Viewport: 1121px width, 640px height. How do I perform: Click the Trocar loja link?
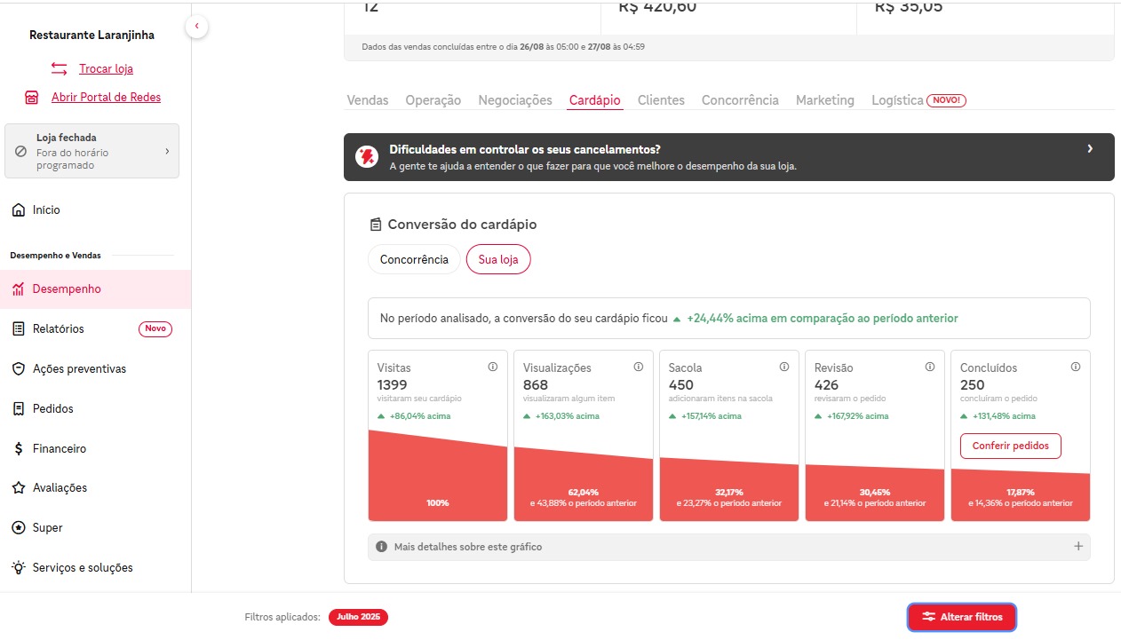(x=106, y=68)
